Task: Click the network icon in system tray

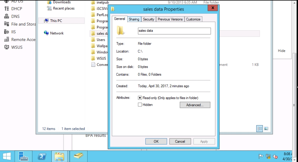Action: click(x=268, y=156)
